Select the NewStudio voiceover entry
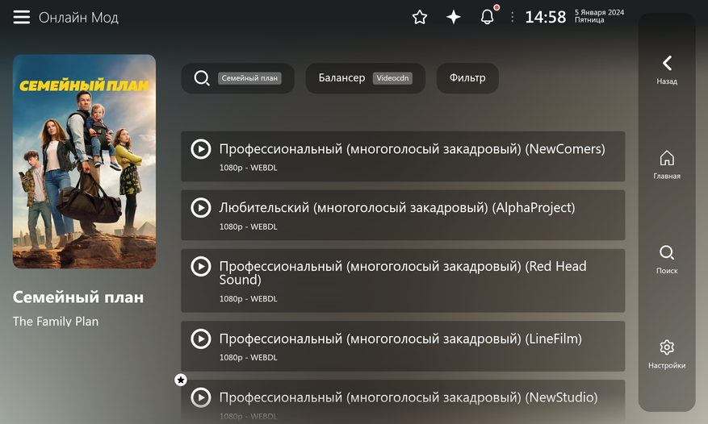Image resolution: width=708 pixels, height=424 pixels. (403, 401)
